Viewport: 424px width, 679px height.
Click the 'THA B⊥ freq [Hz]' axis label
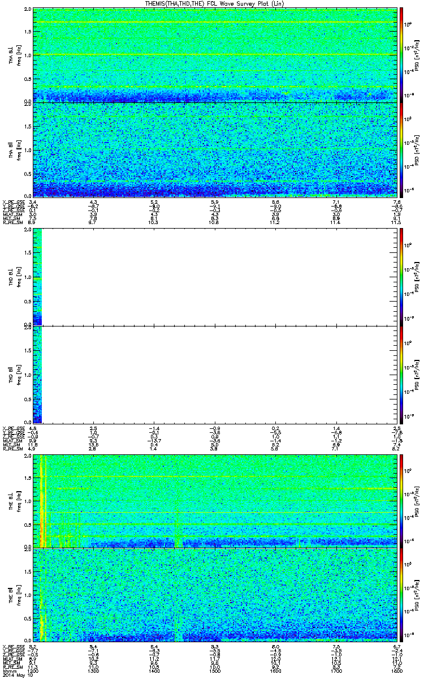(x=15, y=55)
